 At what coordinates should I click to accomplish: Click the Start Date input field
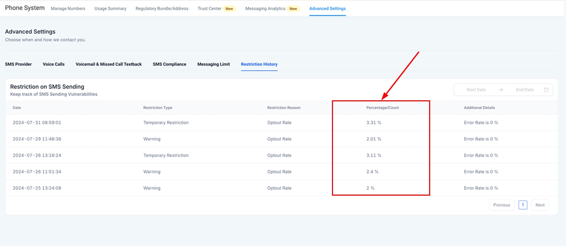[476, 90]
